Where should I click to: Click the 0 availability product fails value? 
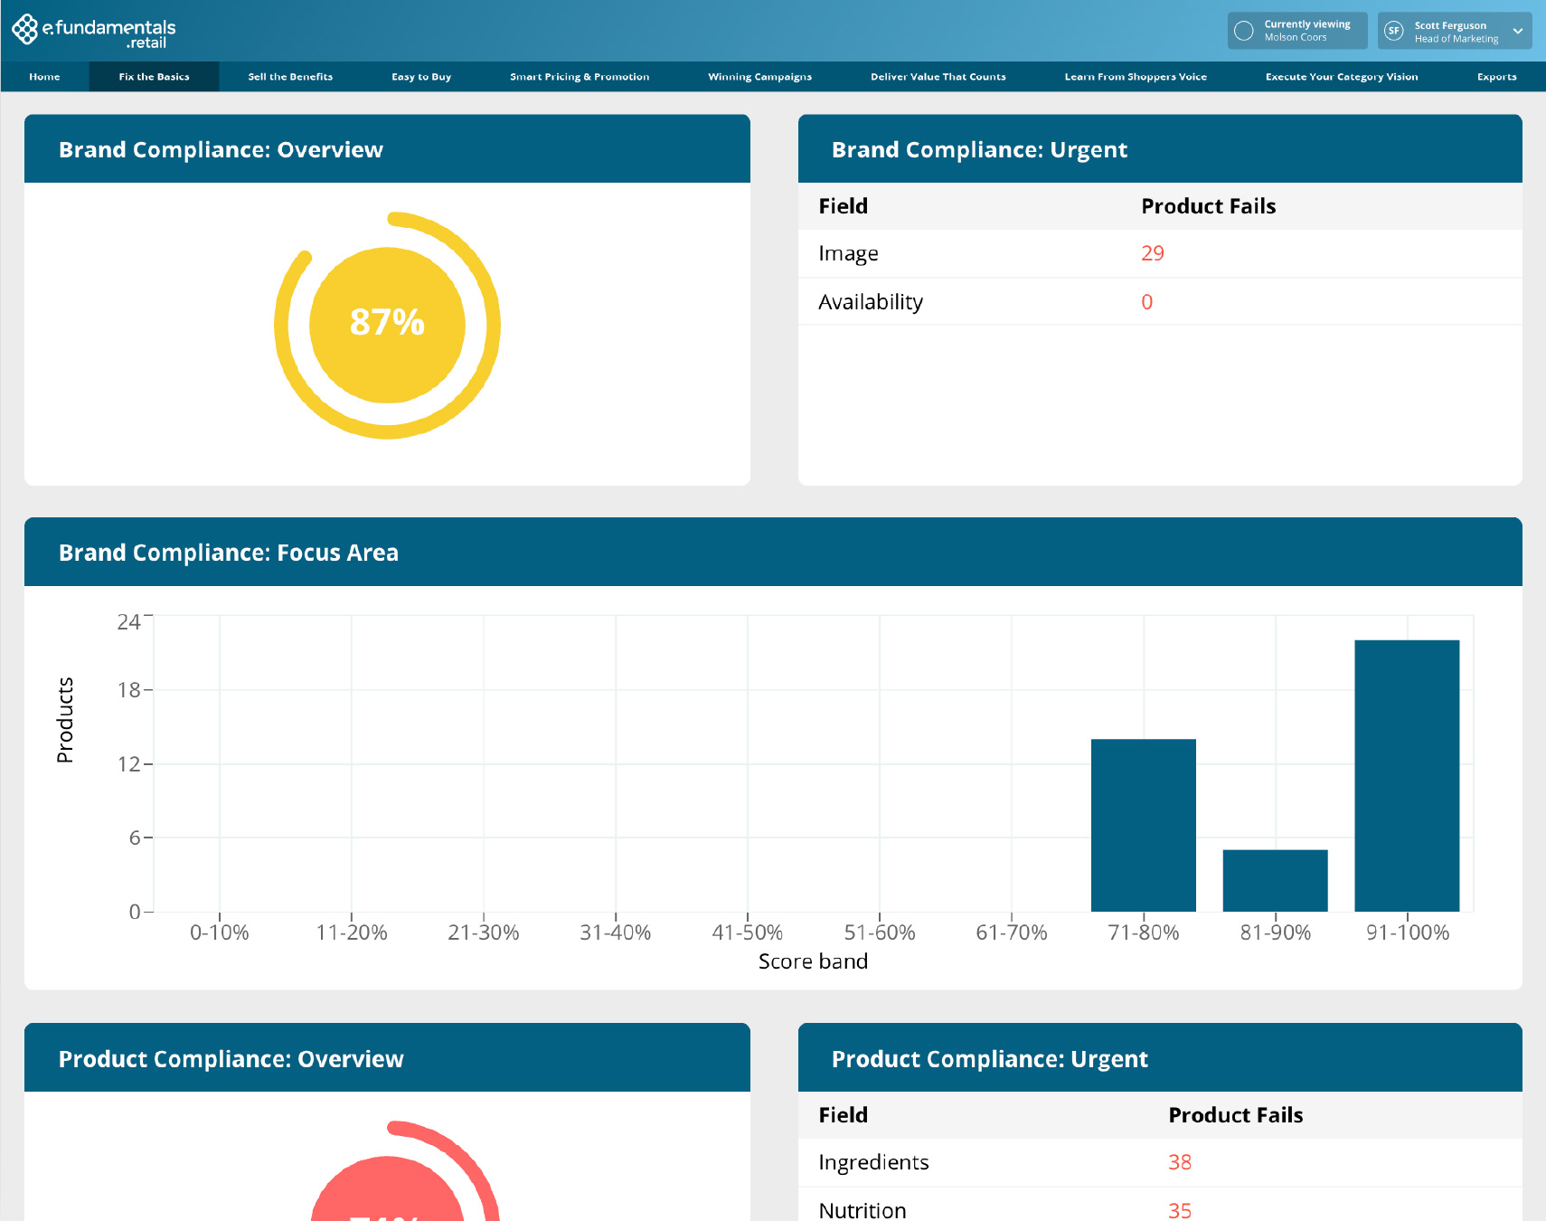1146,302
